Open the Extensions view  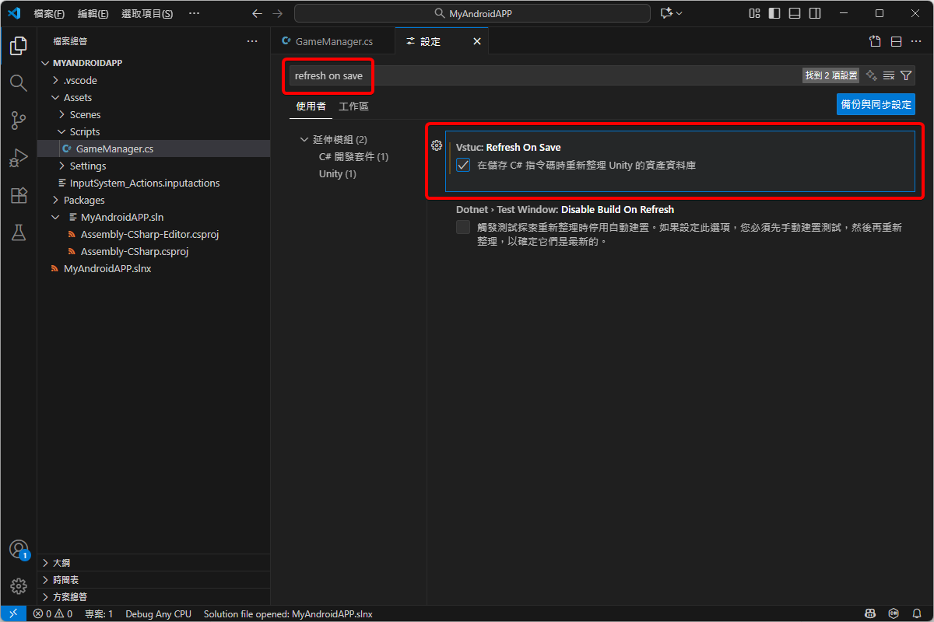tap(18, 195)
